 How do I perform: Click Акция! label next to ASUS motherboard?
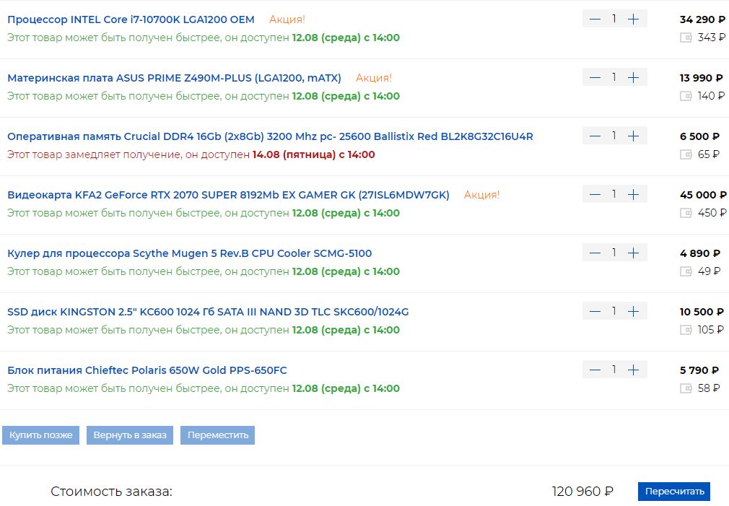click(x=374, y=78)
